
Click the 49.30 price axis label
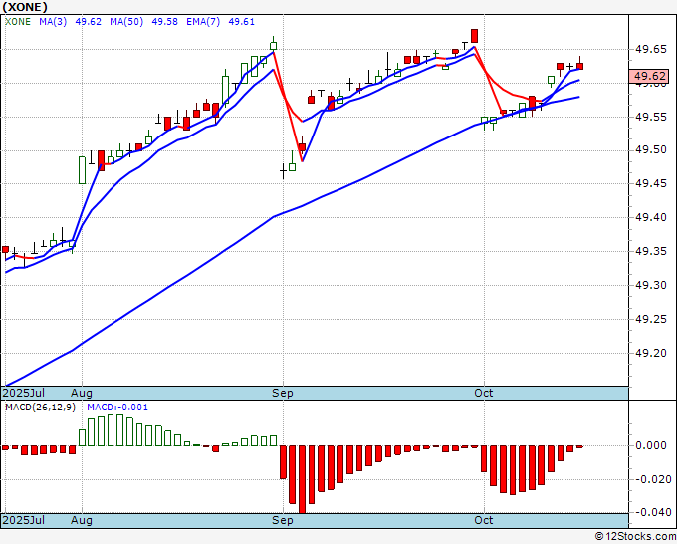click(651, 285)
